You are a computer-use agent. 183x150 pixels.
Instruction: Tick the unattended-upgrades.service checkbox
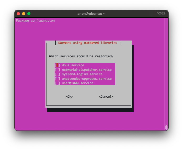pyautogui.click(x=57, y=79)
